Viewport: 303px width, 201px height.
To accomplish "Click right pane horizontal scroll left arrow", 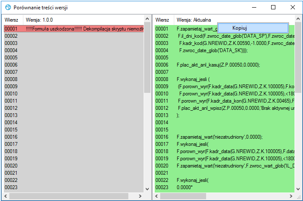I will 156,196.
